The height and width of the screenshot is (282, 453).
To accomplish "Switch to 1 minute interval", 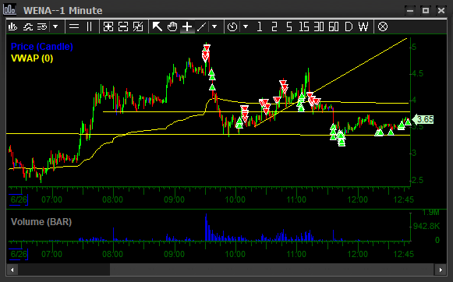I will point(260,26).
